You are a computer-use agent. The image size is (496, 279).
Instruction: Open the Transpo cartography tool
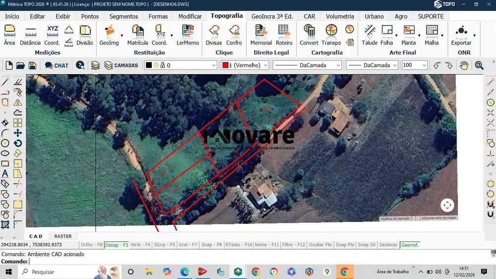(x=331, y=35)
